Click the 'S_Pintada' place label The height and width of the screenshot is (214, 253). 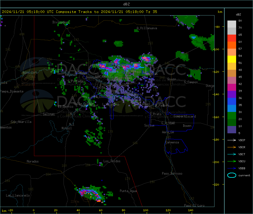(75, 81)
